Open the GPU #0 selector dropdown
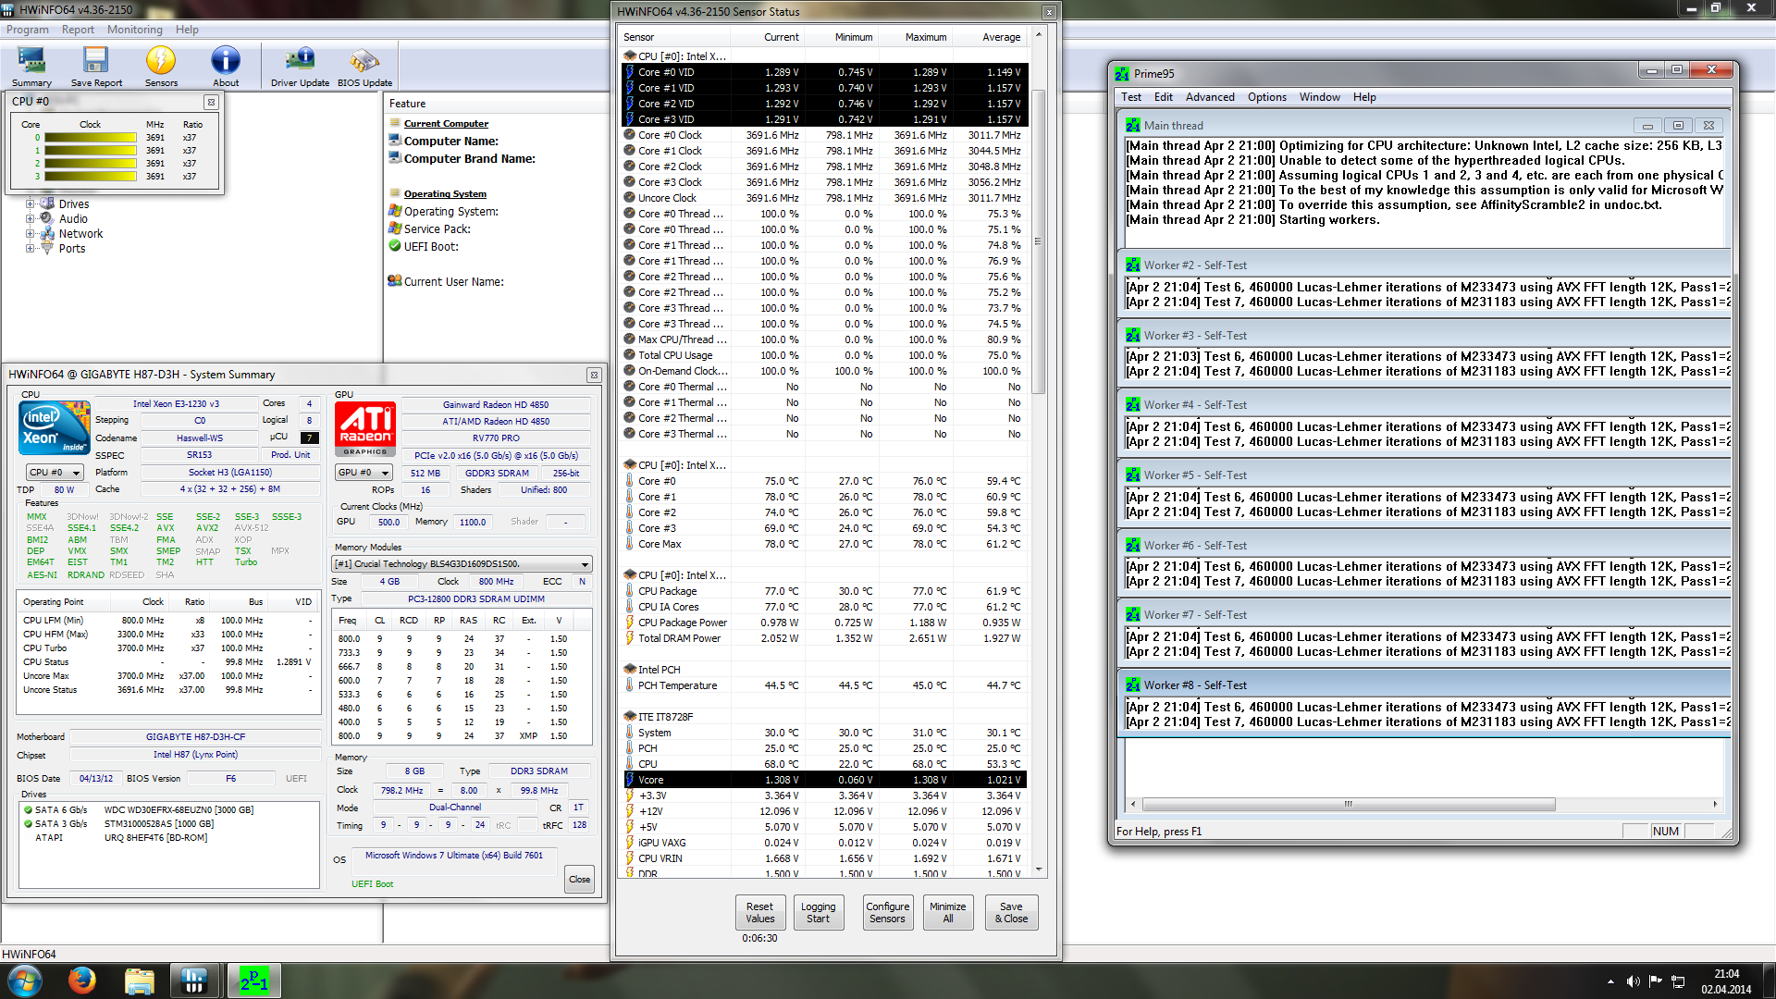 [363, 473]
